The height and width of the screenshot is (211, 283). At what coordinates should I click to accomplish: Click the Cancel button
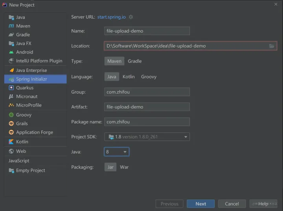pos(232,204)
